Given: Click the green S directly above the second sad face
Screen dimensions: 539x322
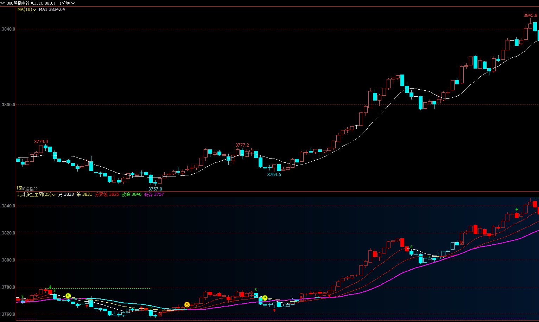Looking at the screenshot, I should click(256, 290).
